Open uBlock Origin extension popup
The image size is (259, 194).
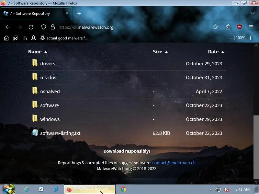pyautogui.click(x=239, y=27)
